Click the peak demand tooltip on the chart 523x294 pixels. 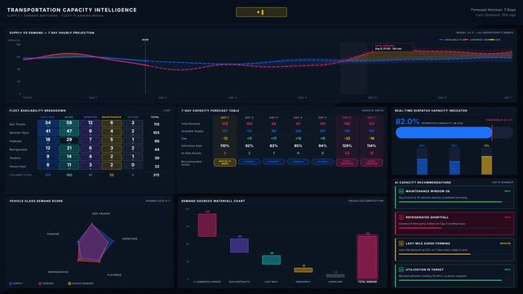(392, 47)
